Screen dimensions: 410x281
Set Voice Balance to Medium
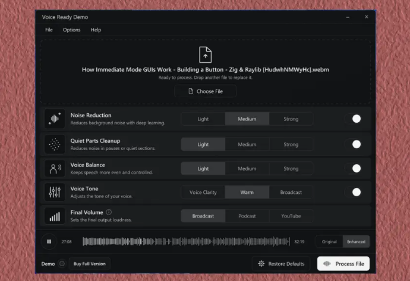pyautogui.click(x=247, y=168)
